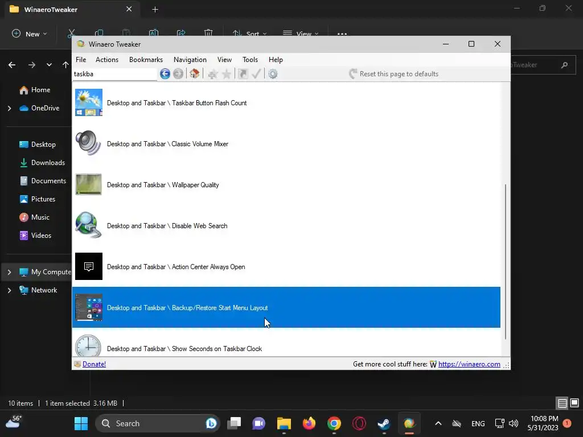Click the File Explorer forward arrow

point(32,65)
